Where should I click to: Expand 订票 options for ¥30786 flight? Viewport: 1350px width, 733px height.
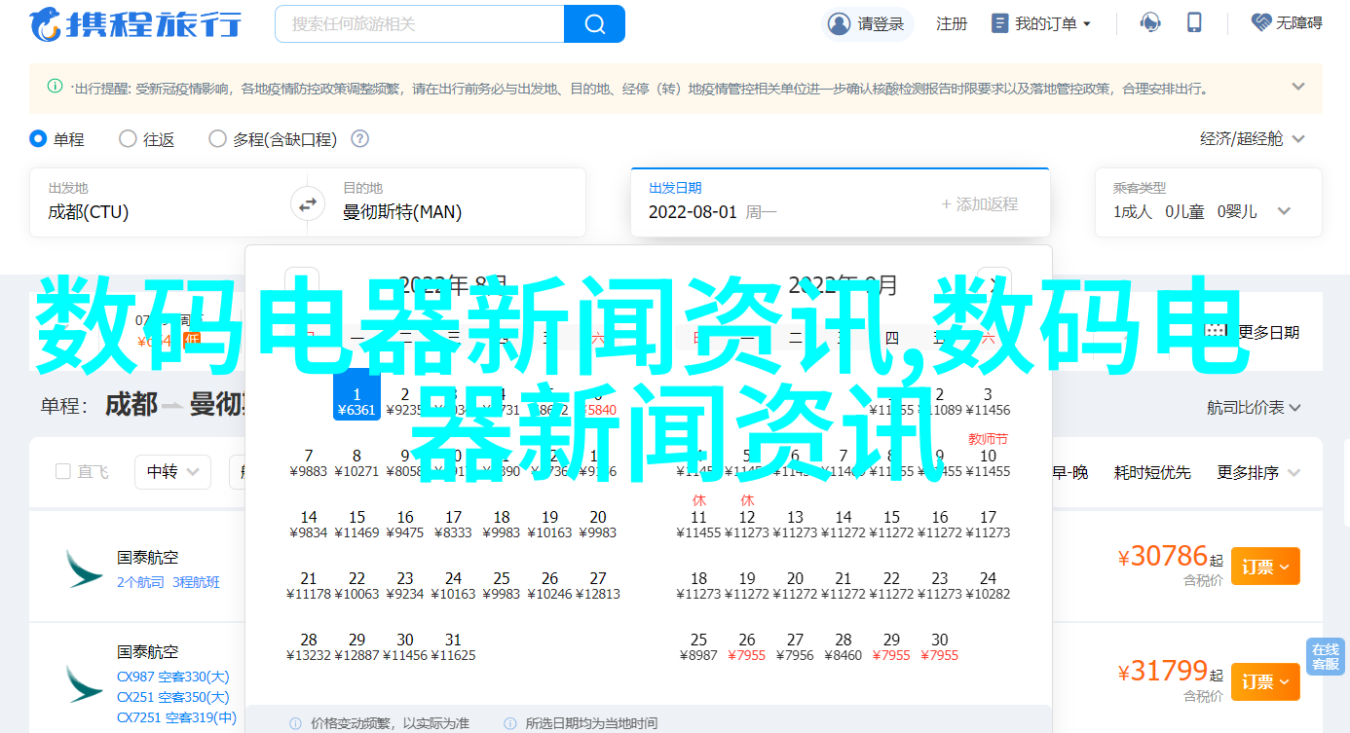pos(1265,567)
